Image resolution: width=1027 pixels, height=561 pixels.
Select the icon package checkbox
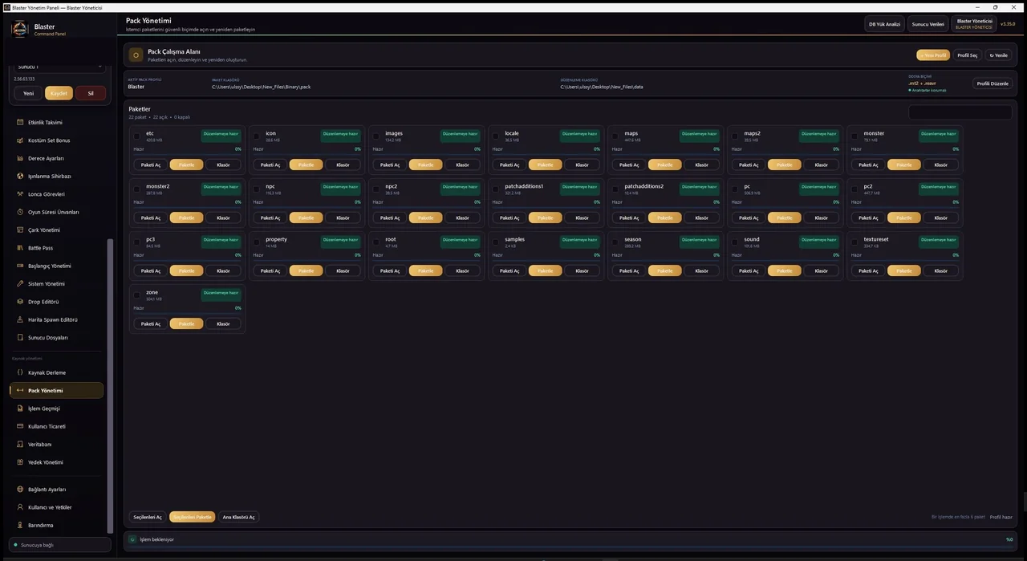[x=257, y=136]
